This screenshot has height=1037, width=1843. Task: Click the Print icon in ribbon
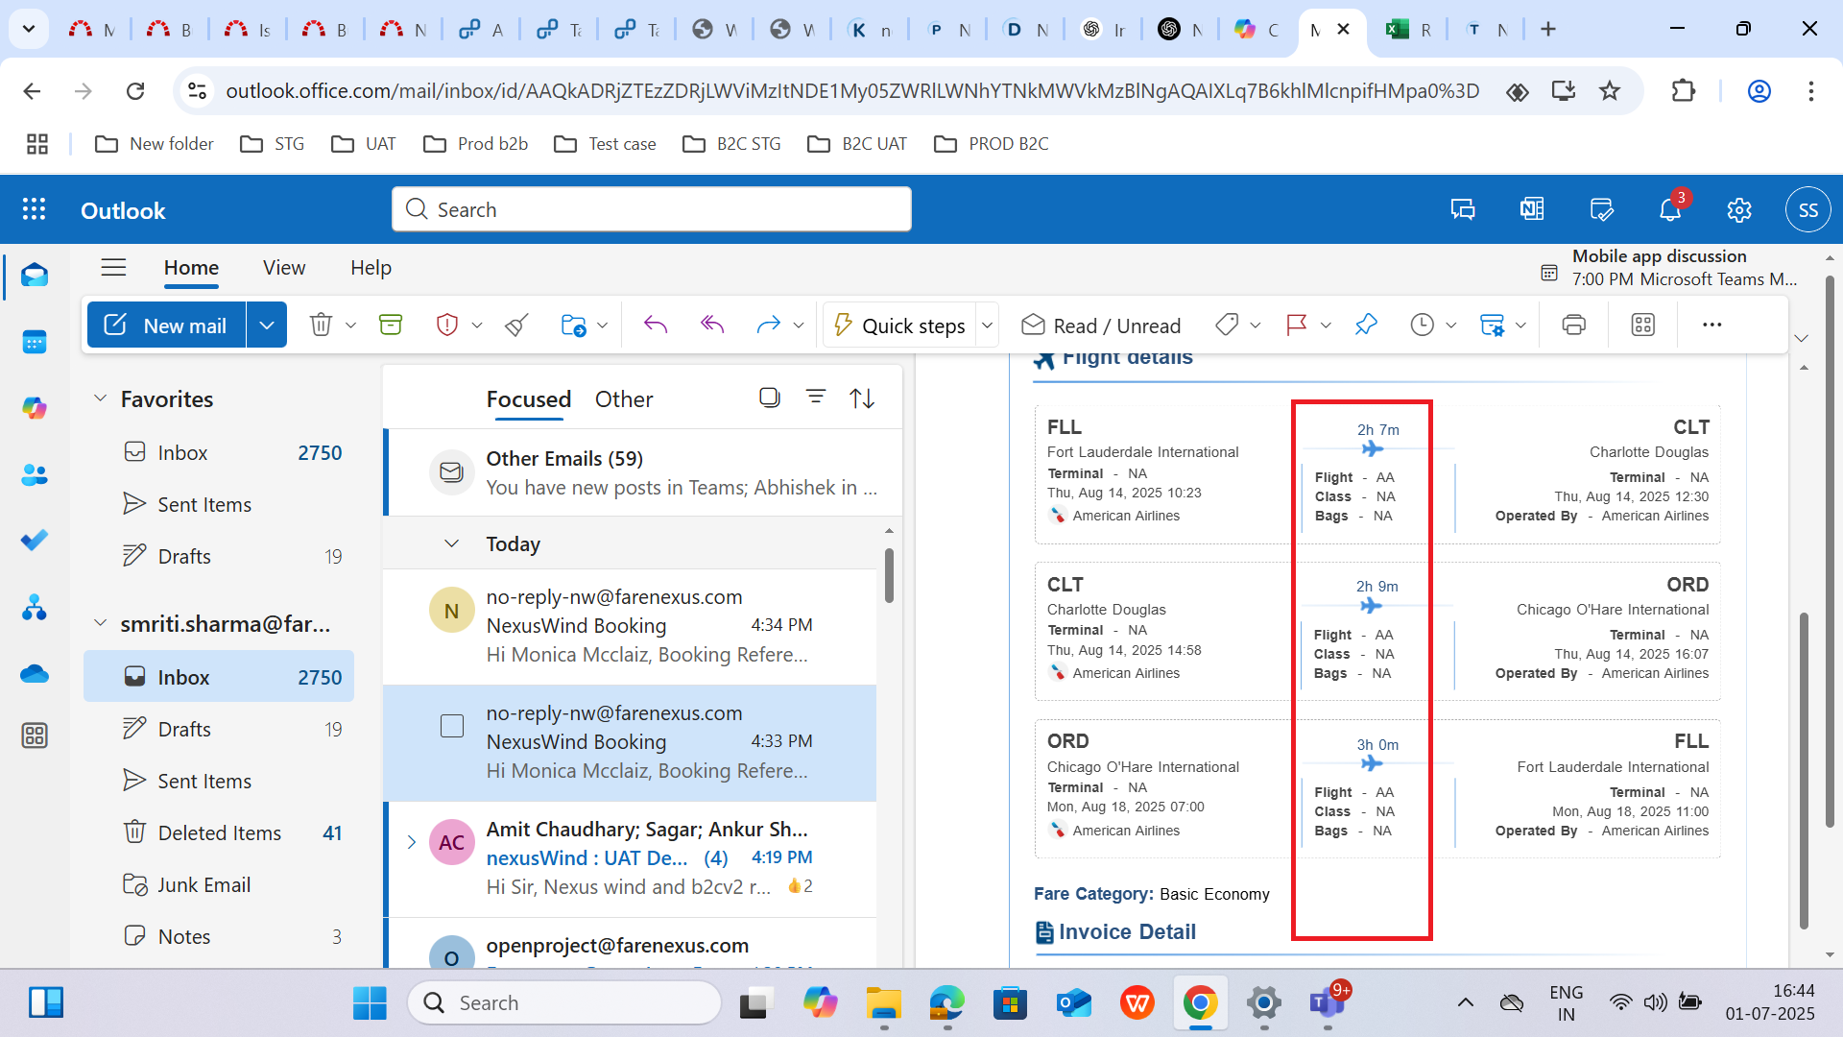(1574, 326)
